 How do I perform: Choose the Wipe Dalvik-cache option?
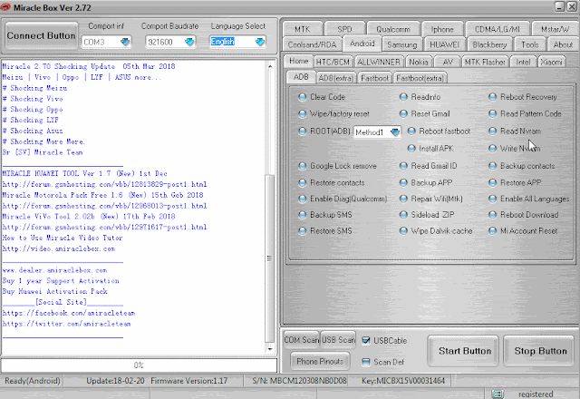pos(403,231)
